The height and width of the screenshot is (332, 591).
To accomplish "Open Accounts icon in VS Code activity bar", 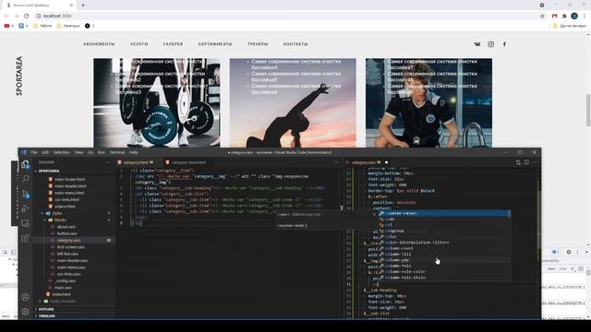I will click(x=25, y=297).
